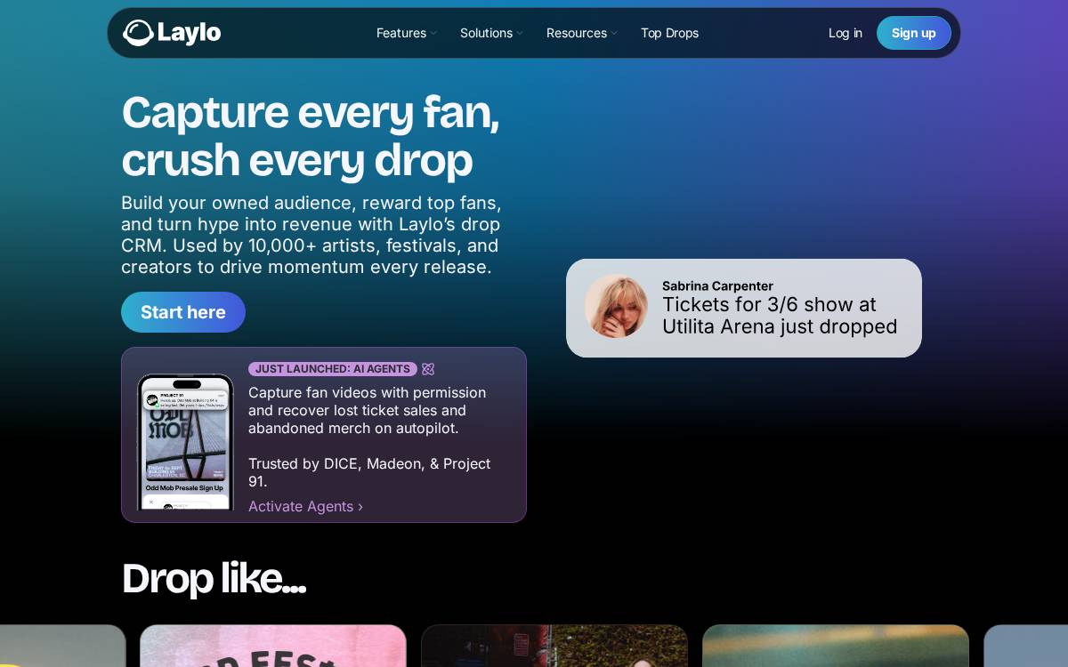Click the JUST LAUNCHED: AI AGENTS badge
The width and height of the screenshot is (1068, 667).
coord(333,369)
